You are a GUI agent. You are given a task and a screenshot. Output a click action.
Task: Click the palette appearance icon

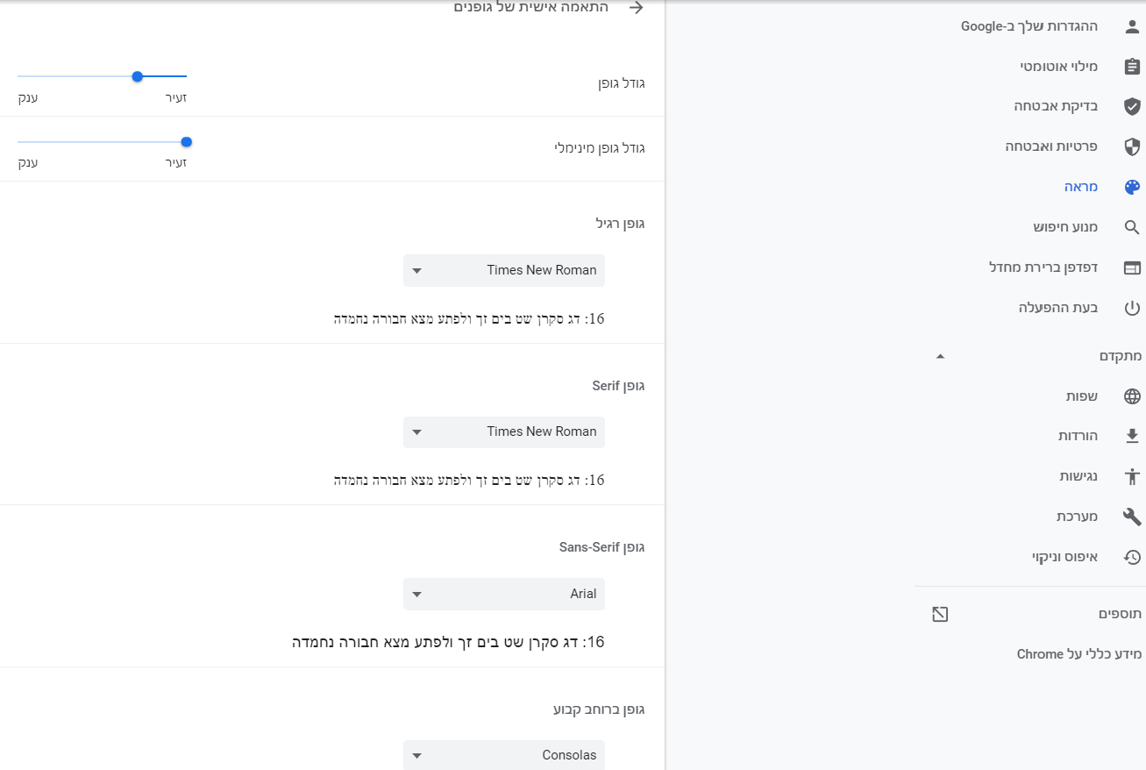pos(1132,187)
